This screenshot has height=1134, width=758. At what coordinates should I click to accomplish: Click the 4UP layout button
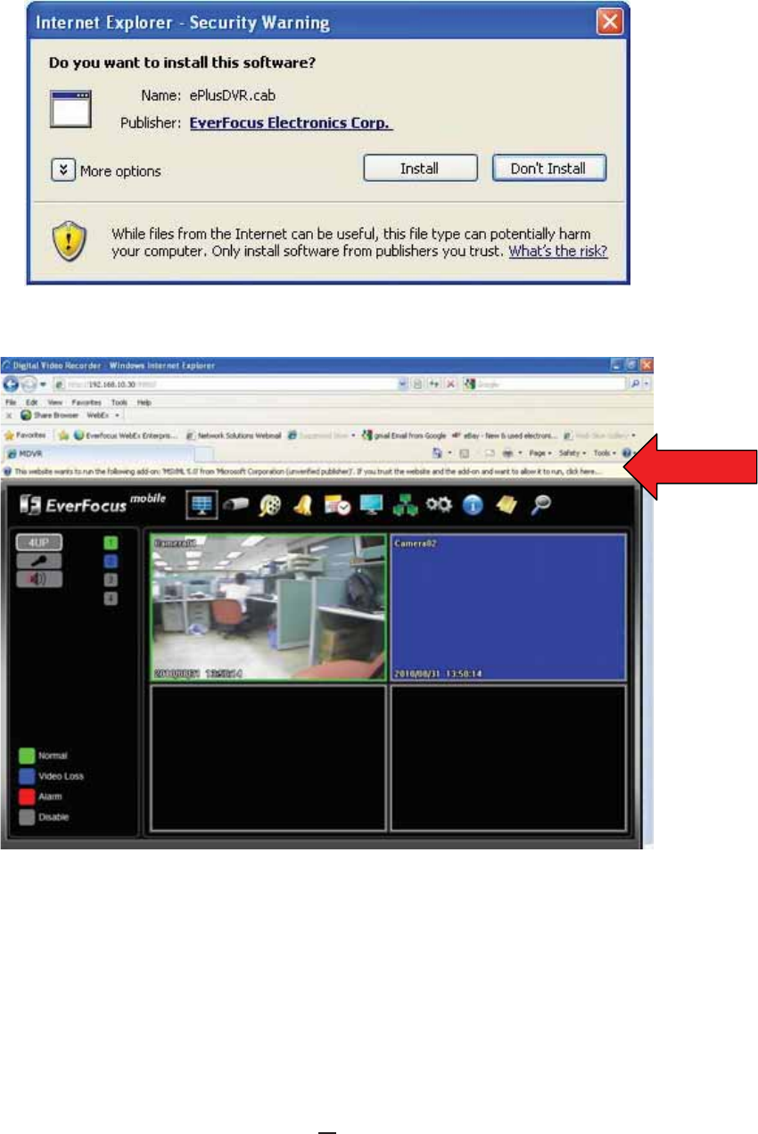[38, 543]
